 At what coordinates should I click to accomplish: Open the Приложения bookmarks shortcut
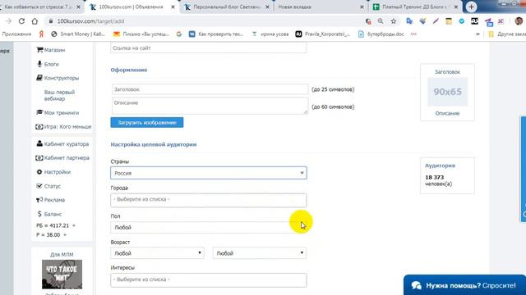tap(16, 34)
